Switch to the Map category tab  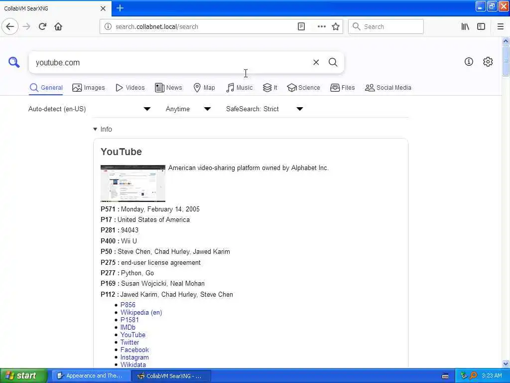[204, 88]
